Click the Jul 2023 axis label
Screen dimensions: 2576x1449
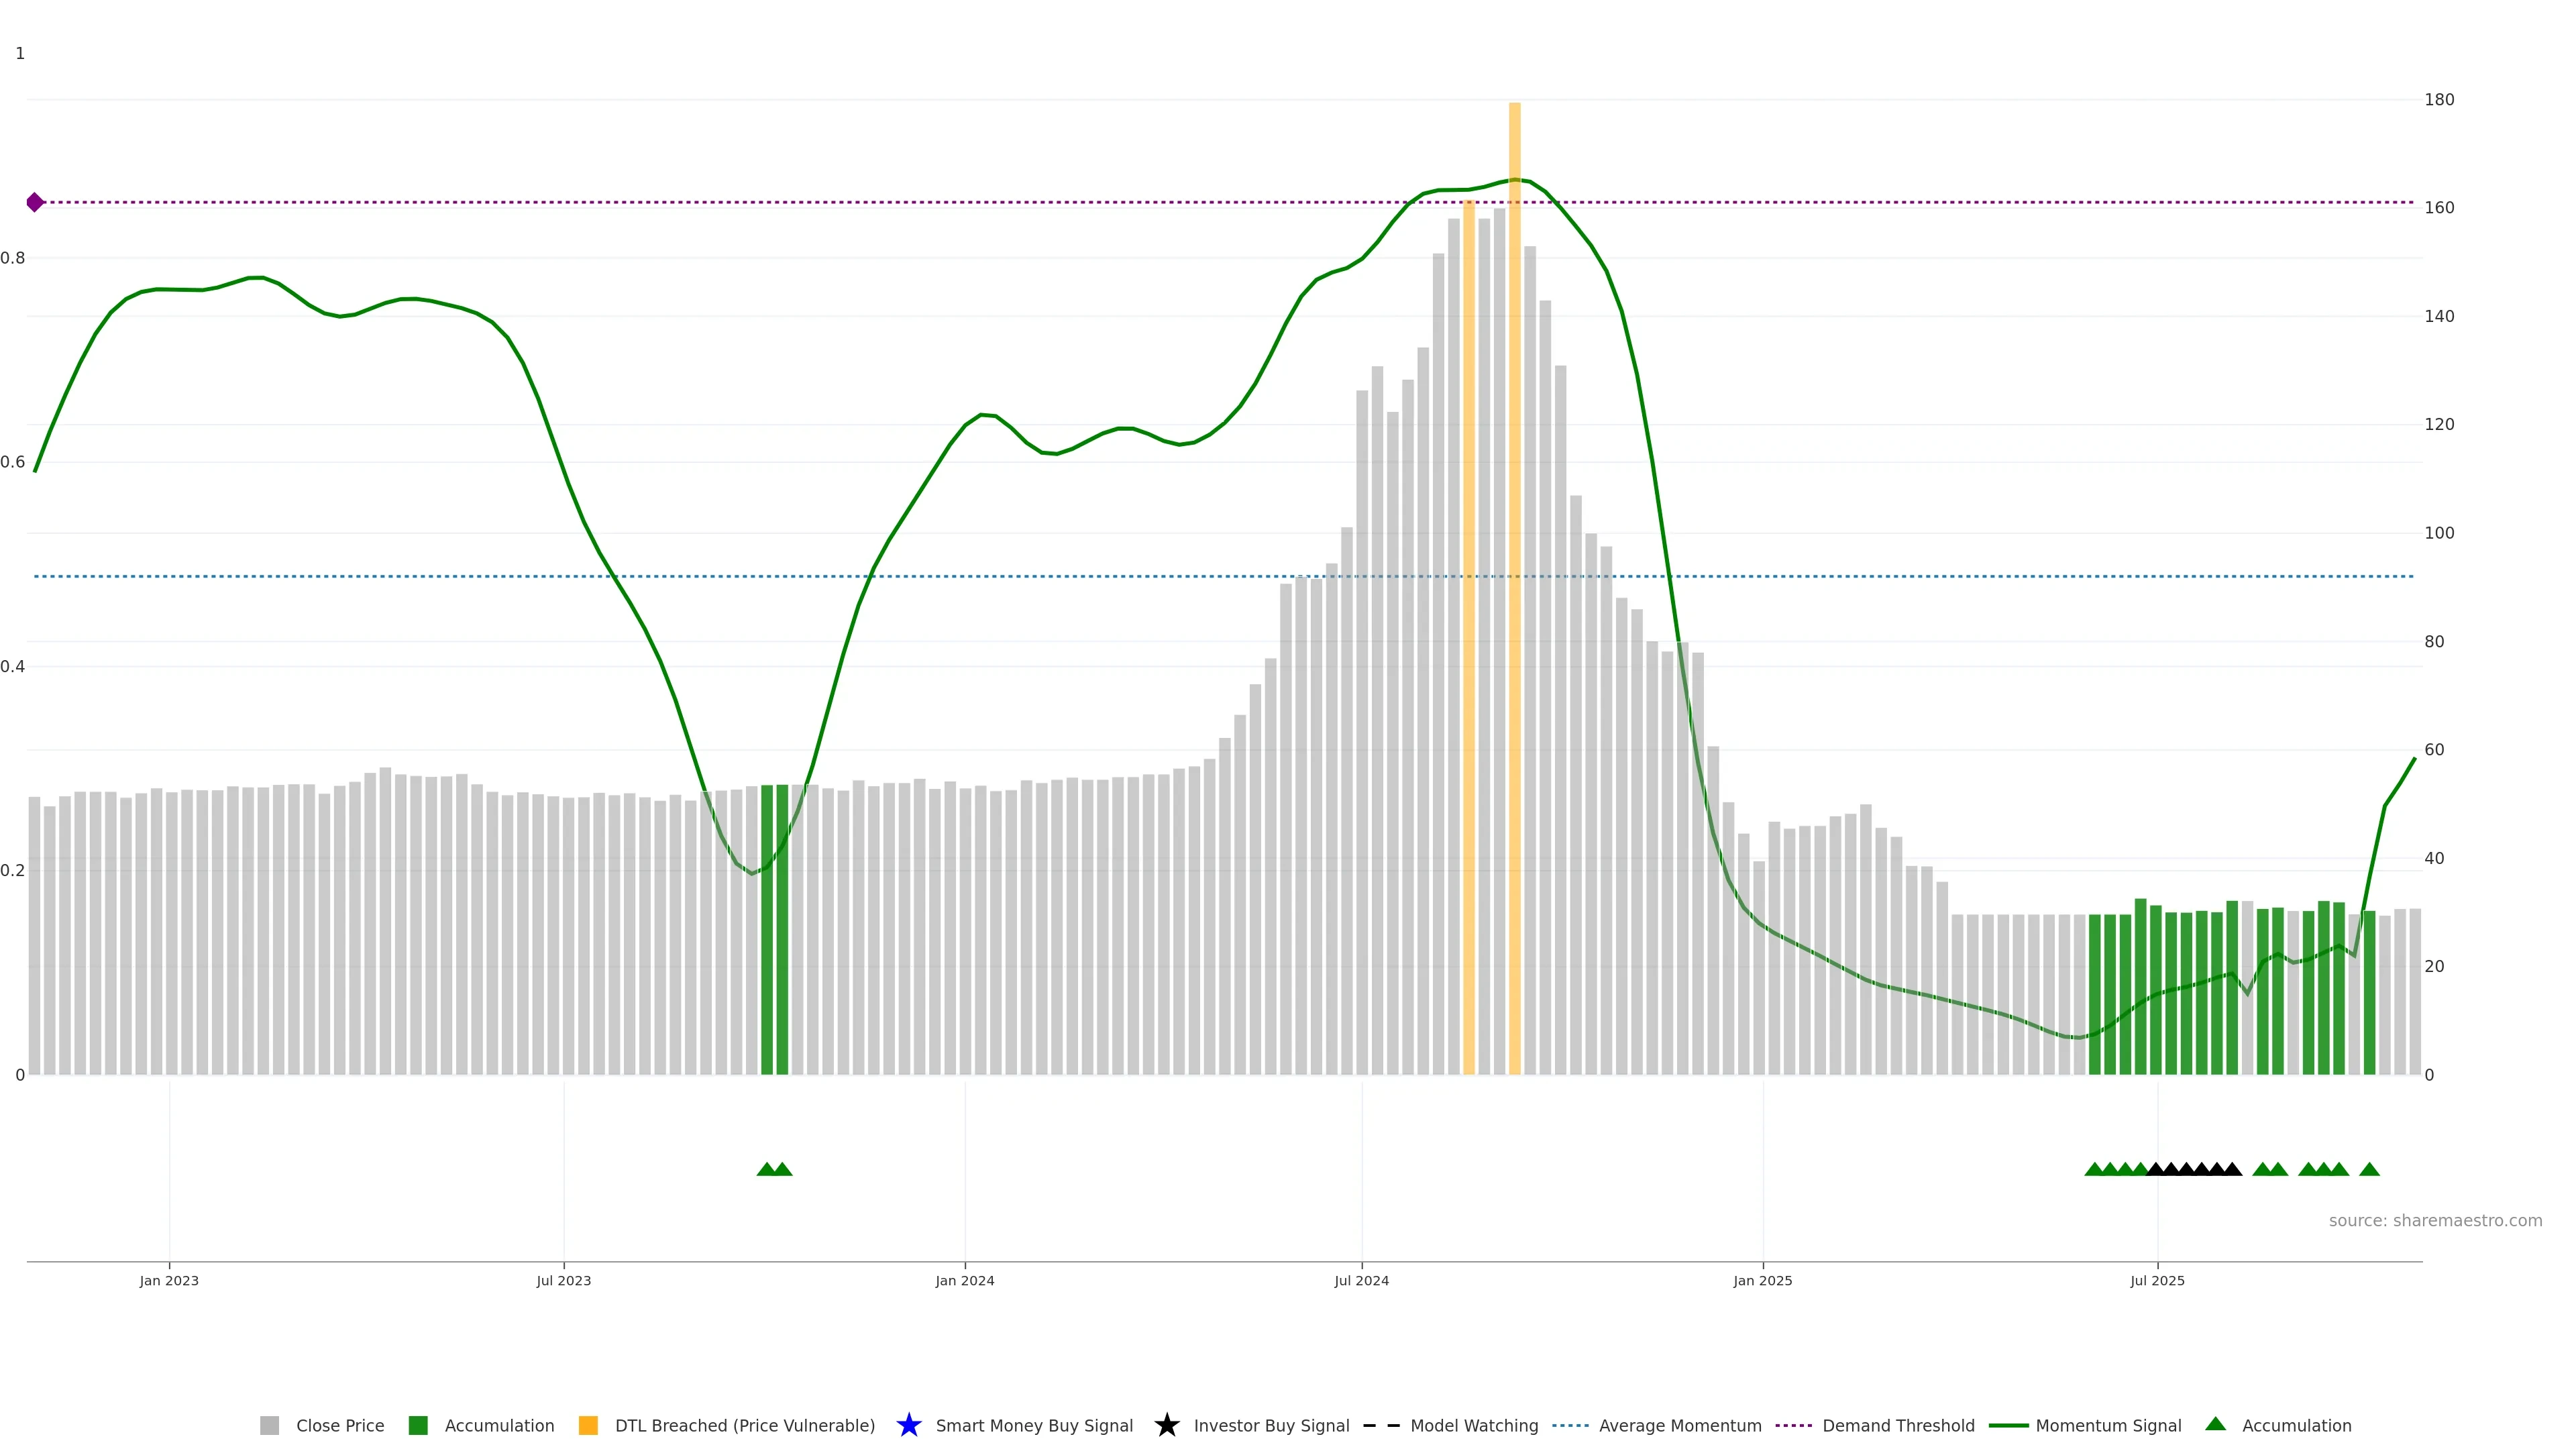pyautogui.click(x=563, y=1280)
